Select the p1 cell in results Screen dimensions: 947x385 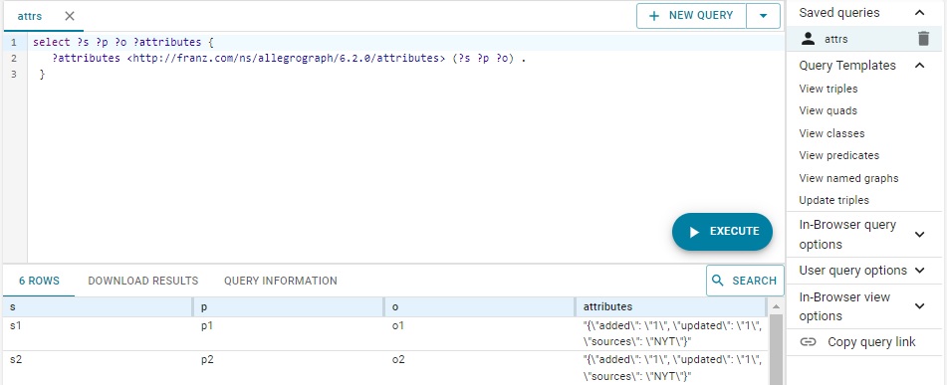288,333
